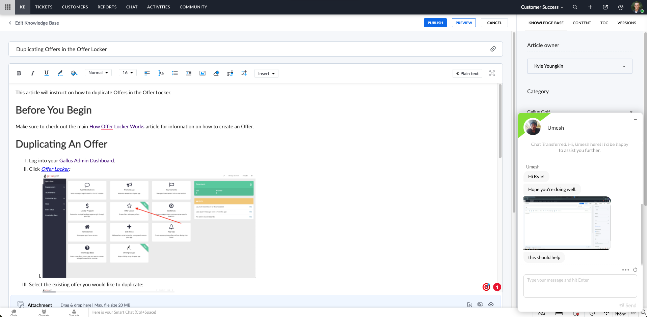Viewport: 647px width, 317px height.
Task: Insert an image via toolbar
Action: pyautogui.click(x=203, y=73)
